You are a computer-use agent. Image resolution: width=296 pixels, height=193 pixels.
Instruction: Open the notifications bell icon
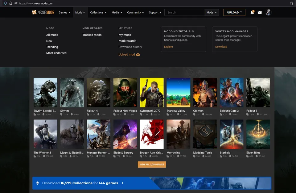[x=252, y=12]
